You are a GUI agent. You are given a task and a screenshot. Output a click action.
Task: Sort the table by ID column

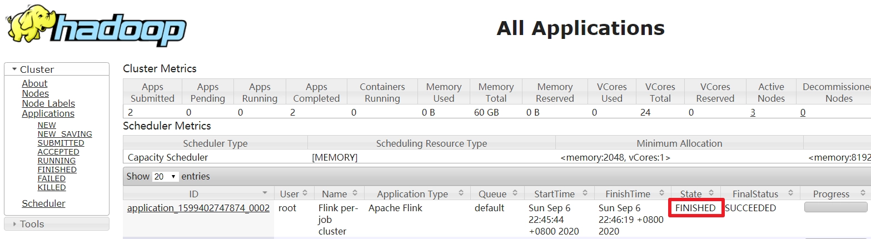(x=198, y=194)
